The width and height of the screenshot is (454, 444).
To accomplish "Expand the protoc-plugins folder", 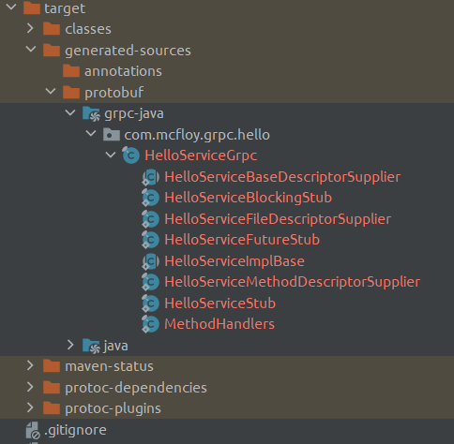I will 30,407.
